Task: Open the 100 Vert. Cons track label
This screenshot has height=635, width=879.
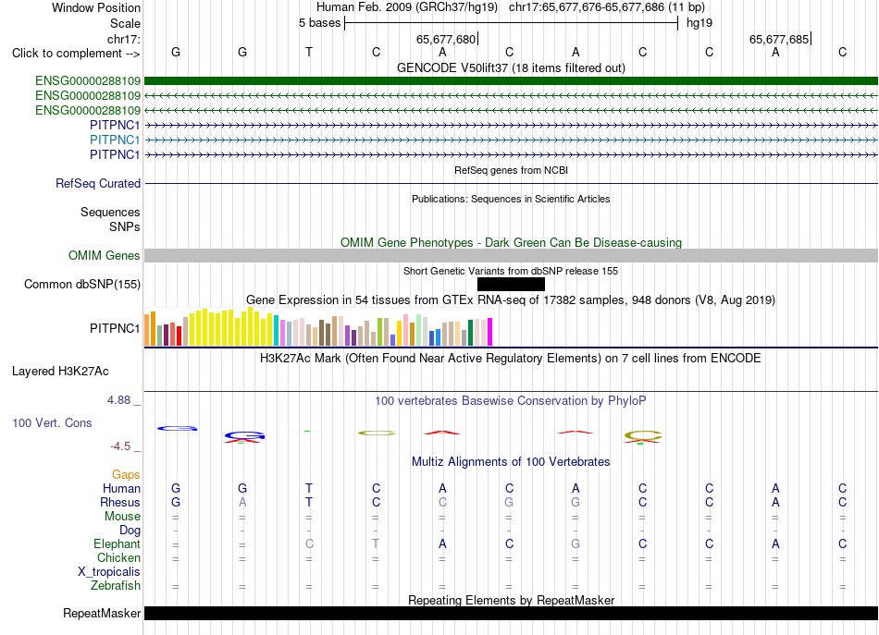Action: click(x=52, y=422)
